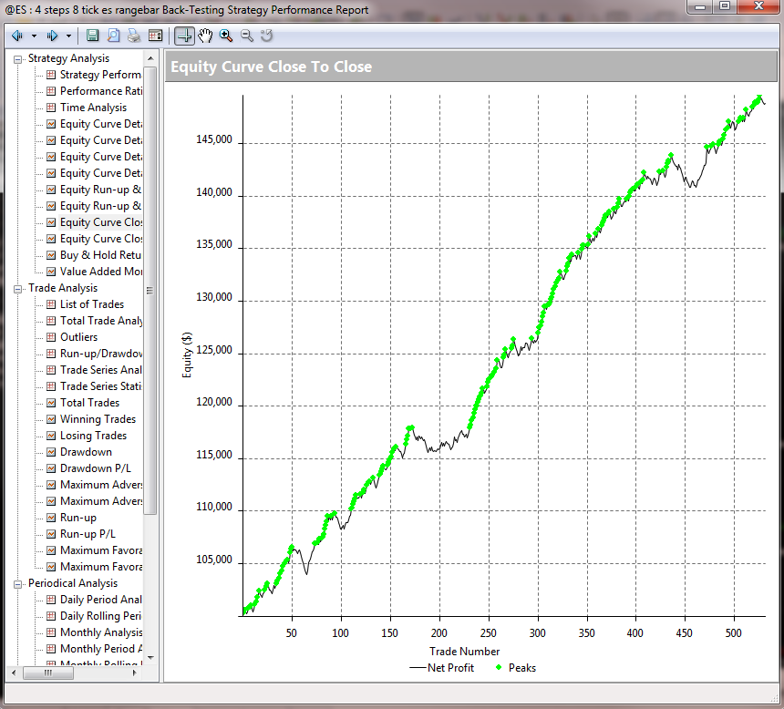Click the tree panel vertical scrollbar thumb
Screen dimensions: 784x709
click(150, 292)
